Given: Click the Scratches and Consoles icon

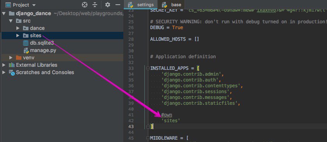Looking at the screenshot, I should (x=12, y=73).
